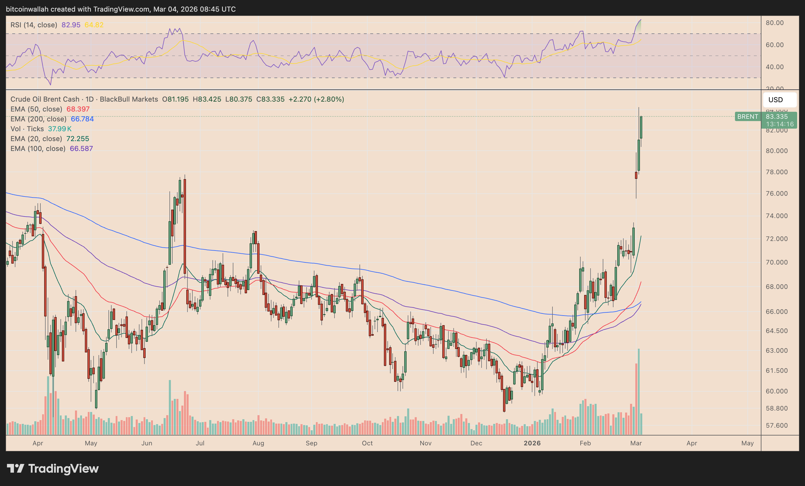Click the 80.000 level on price scale
The image size is (805, 486).
(x=777, y=151)
